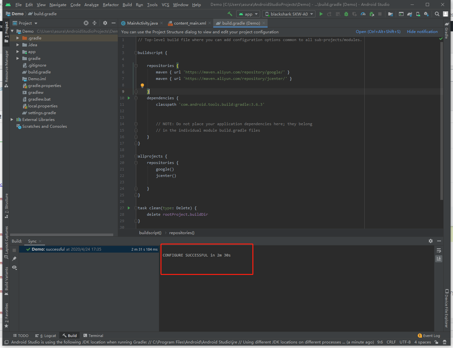The height and width of the screenshot is (348, 453).
Task: Toggle the pin tab icon in Build panel
Action: click(x=14, y=259)
